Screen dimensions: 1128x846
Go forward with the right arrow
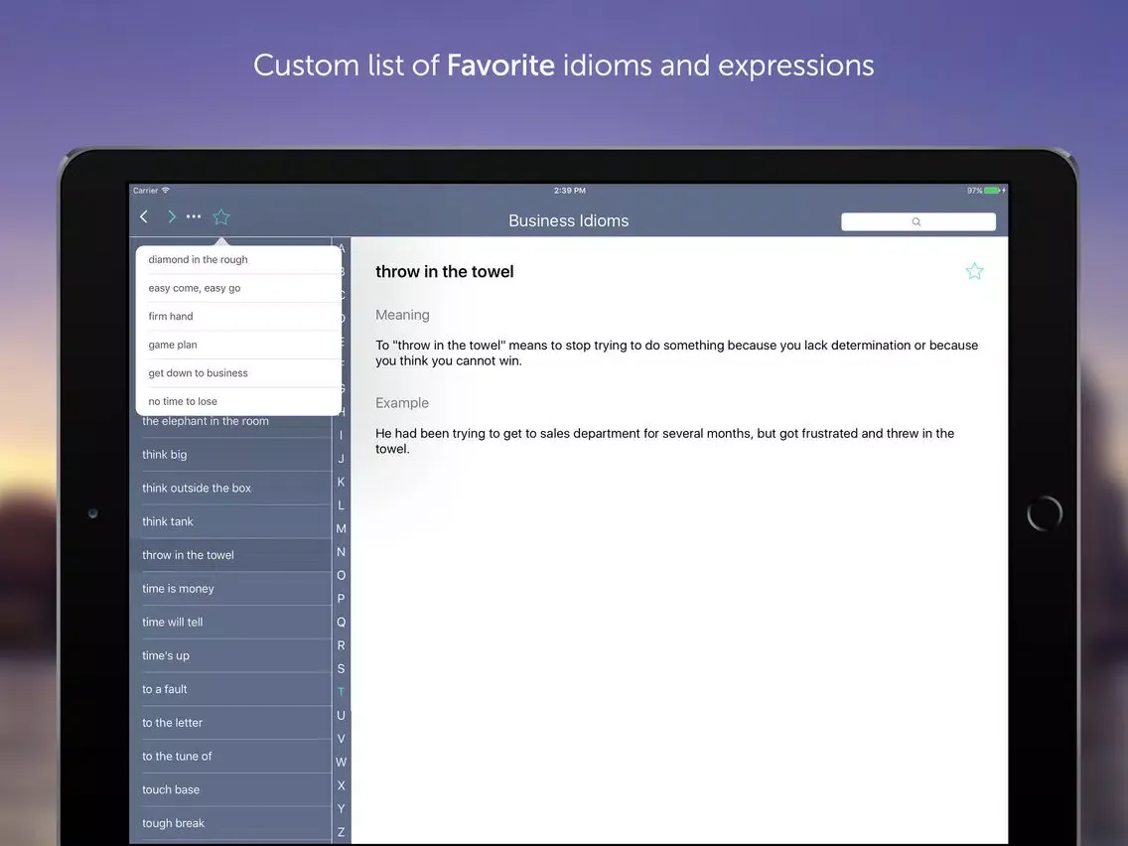(x=171, y=216)
